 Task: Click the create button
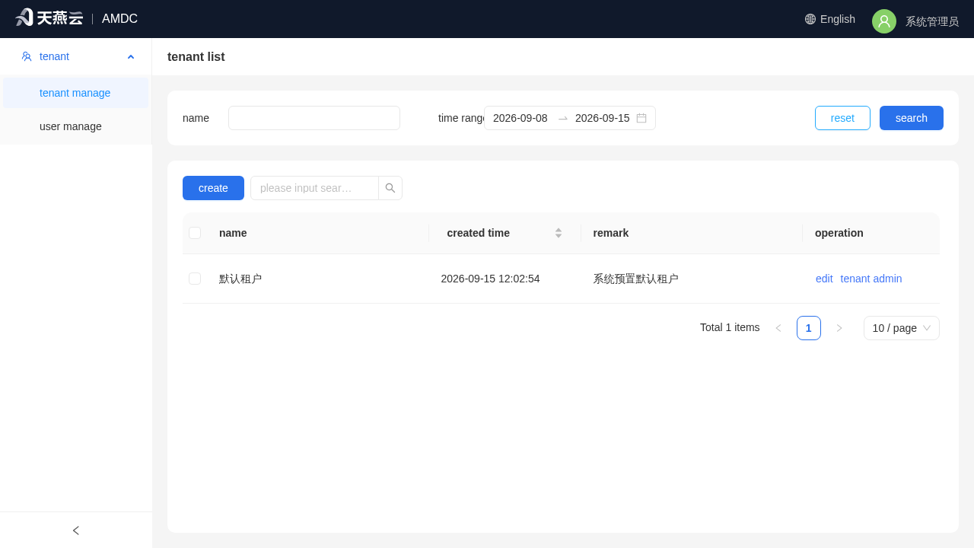tap(213, 188)
